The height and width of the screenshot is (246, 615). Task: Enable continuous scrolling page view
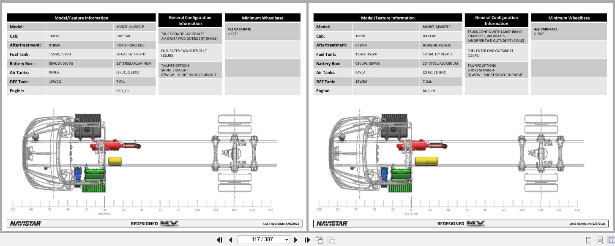tap(600, 240)
